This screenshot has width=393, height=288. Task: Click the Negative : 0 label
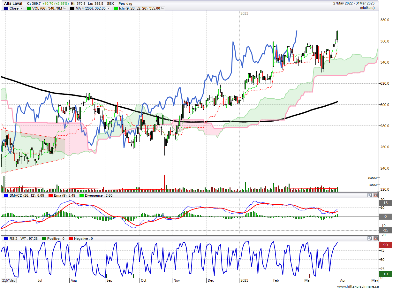tap(83, 239)
